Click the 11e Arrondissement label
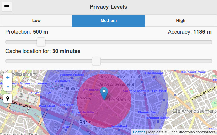This screenshot has width=217, height=135. coord(194,111)
